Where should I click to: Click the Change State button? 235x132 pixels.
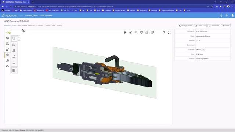point(185,26)
